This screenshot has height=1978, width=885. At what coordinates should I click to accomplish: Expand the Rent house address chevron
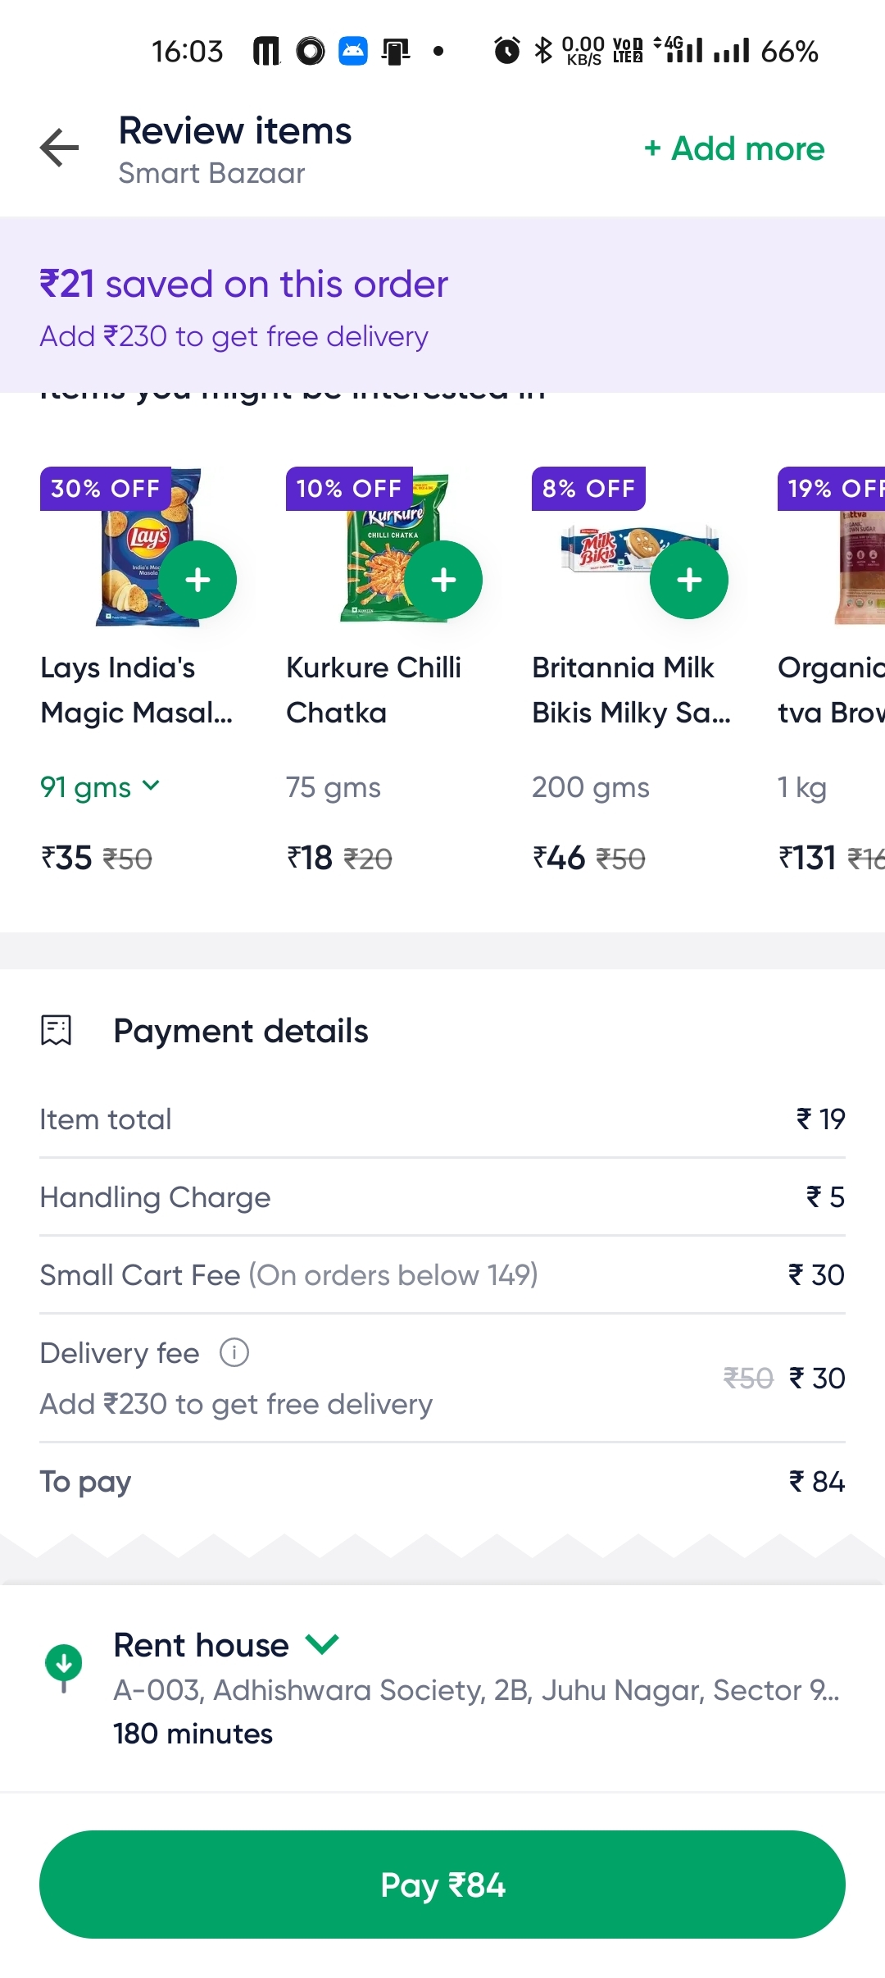(x=322, y=1644)
